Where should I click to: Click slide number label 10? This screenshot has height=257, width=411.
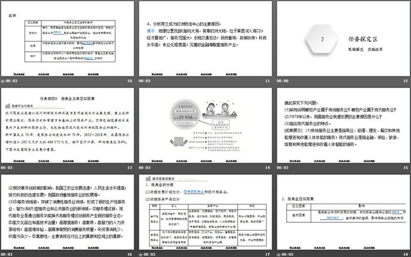(x=130, y=81)
